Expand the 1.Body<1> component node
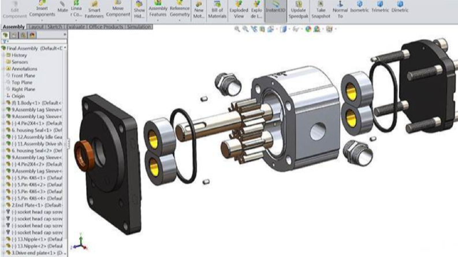The height and width of the screenshot is (257, 458). point(3,103)
